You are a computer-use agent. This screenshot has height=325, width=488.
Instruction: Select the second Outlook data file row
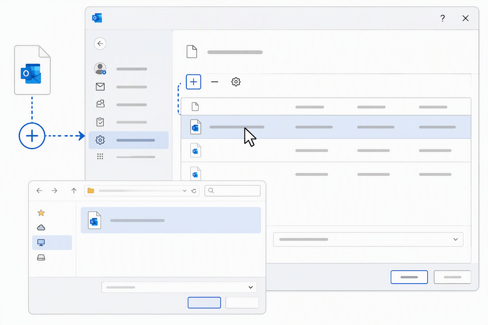326,151
